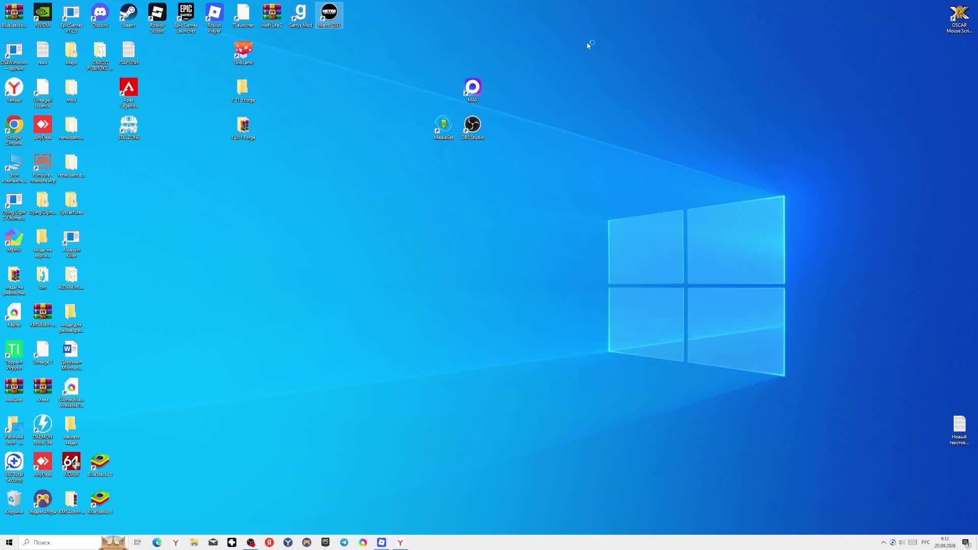The height and width of the screenshot is (550, 978).
Task: Open the Roblox Studio desktop shortcut
Action: click(x=157, y=18)
